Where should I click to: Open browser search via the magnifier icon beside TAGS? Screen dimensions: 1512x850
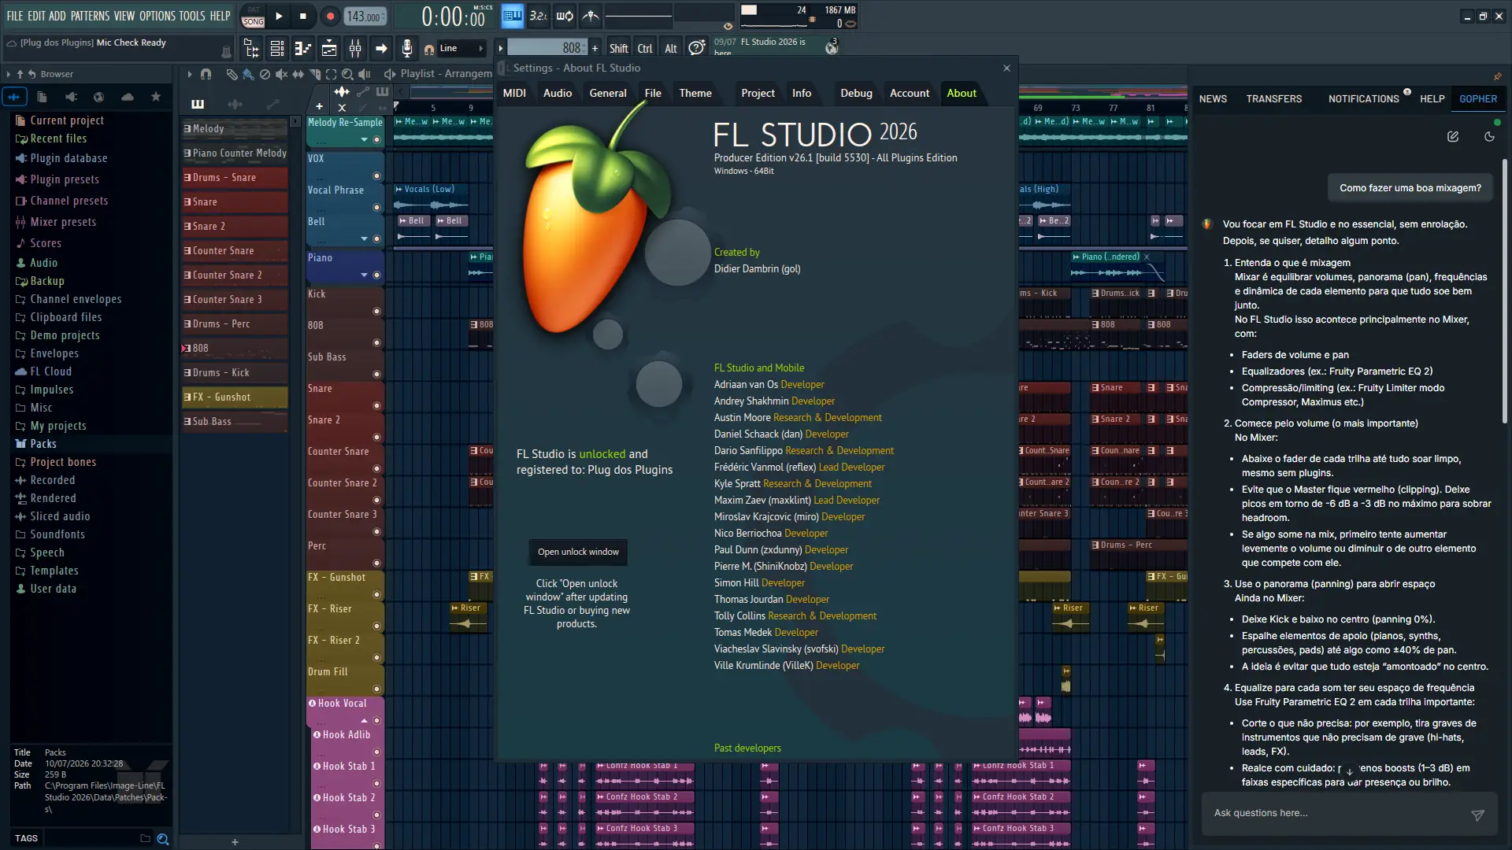(x=163, y=839)
